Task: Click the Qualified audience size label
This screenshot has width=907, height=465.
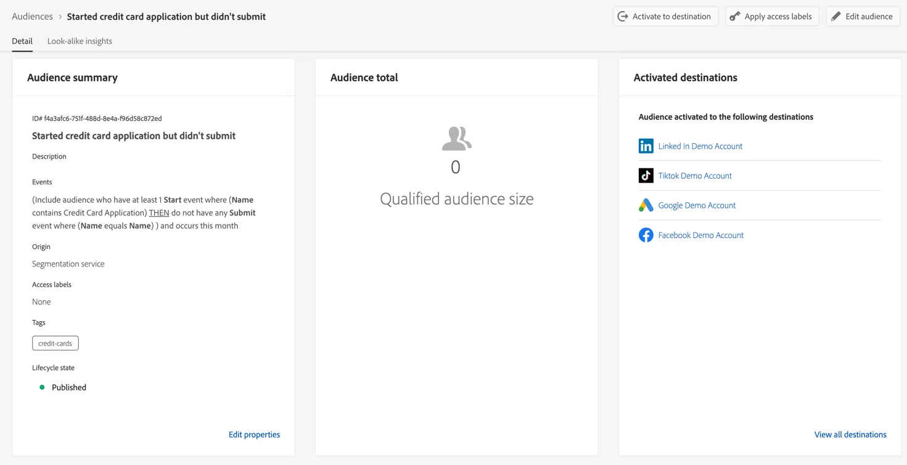Action: (x=456, y=199)
